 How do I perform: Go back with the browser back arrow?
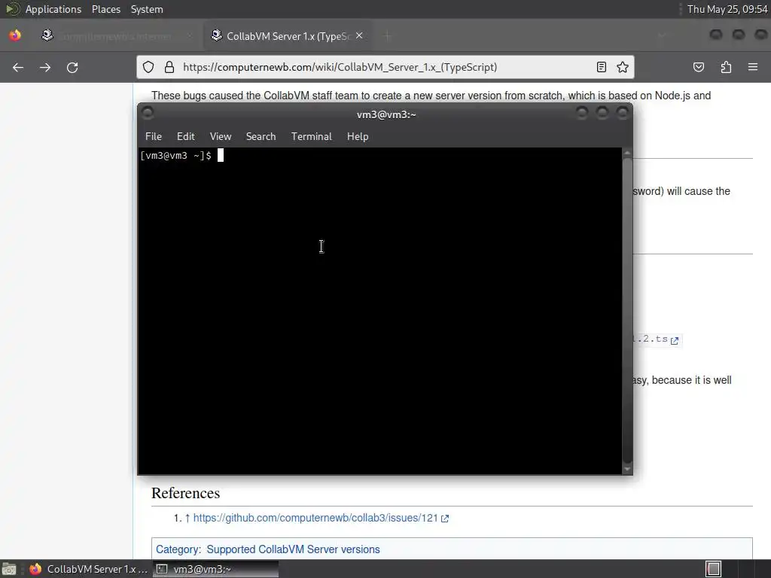pyautogui.click(x=18, y=67)
